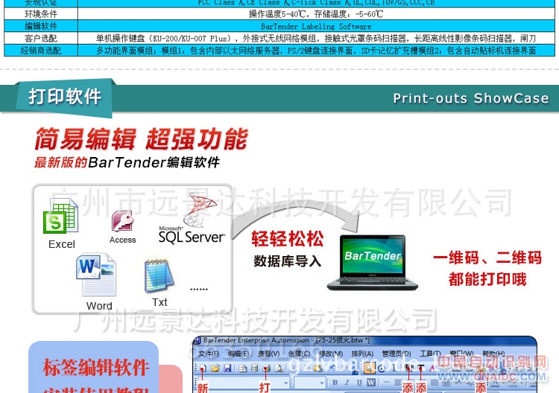This screenshot has height=393, width=559.
Task: Click the 编辑软件 table cell
Action: pos(41,26)
